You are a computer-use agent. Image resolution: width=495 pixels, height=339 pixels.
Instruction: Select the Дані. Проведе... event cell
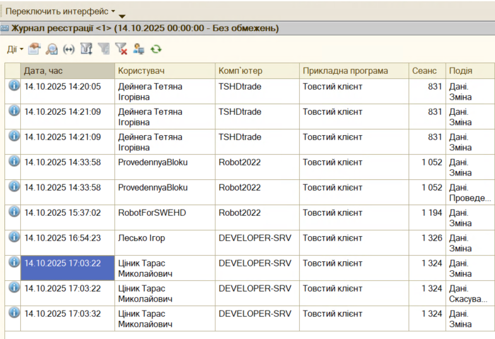pos(470,193)
